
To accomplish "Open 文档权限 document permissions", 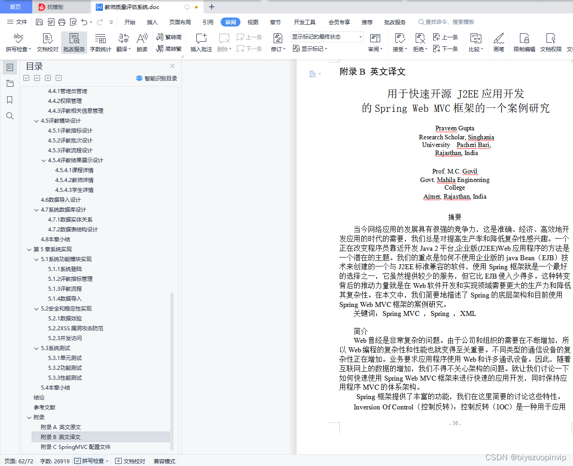I will [551, 43].
